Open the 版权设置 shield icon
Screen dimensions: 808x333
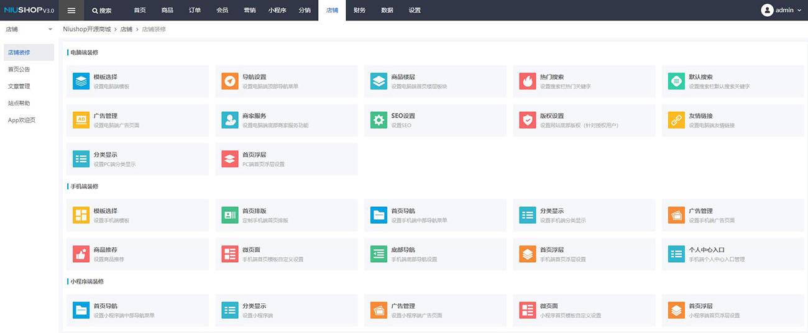pyautogui.click(x=528, y=120)
